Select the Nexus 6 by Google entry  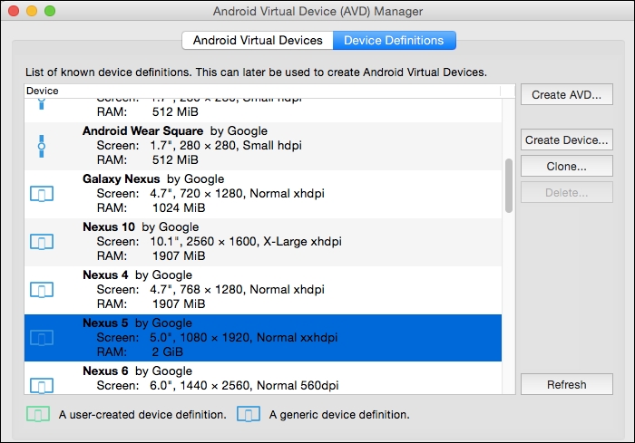point(272,380)
